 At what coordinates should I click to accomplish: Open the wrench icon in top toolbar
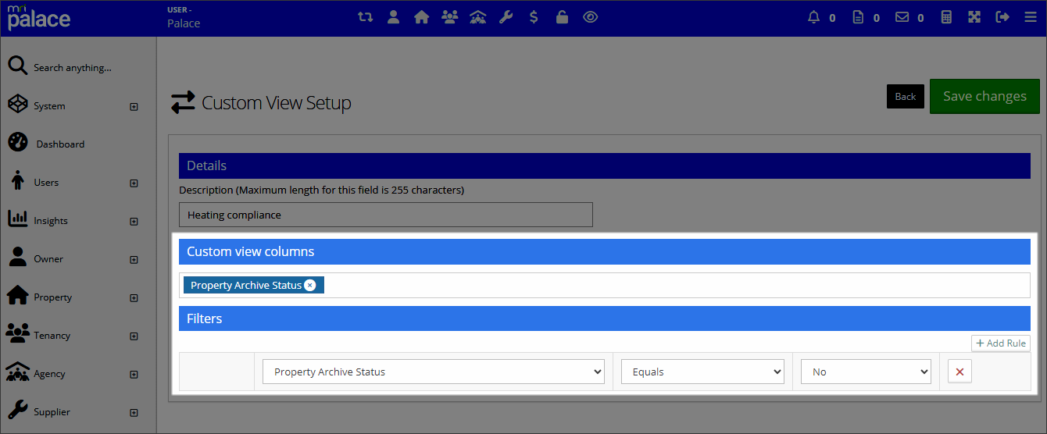tap(506, 16)
